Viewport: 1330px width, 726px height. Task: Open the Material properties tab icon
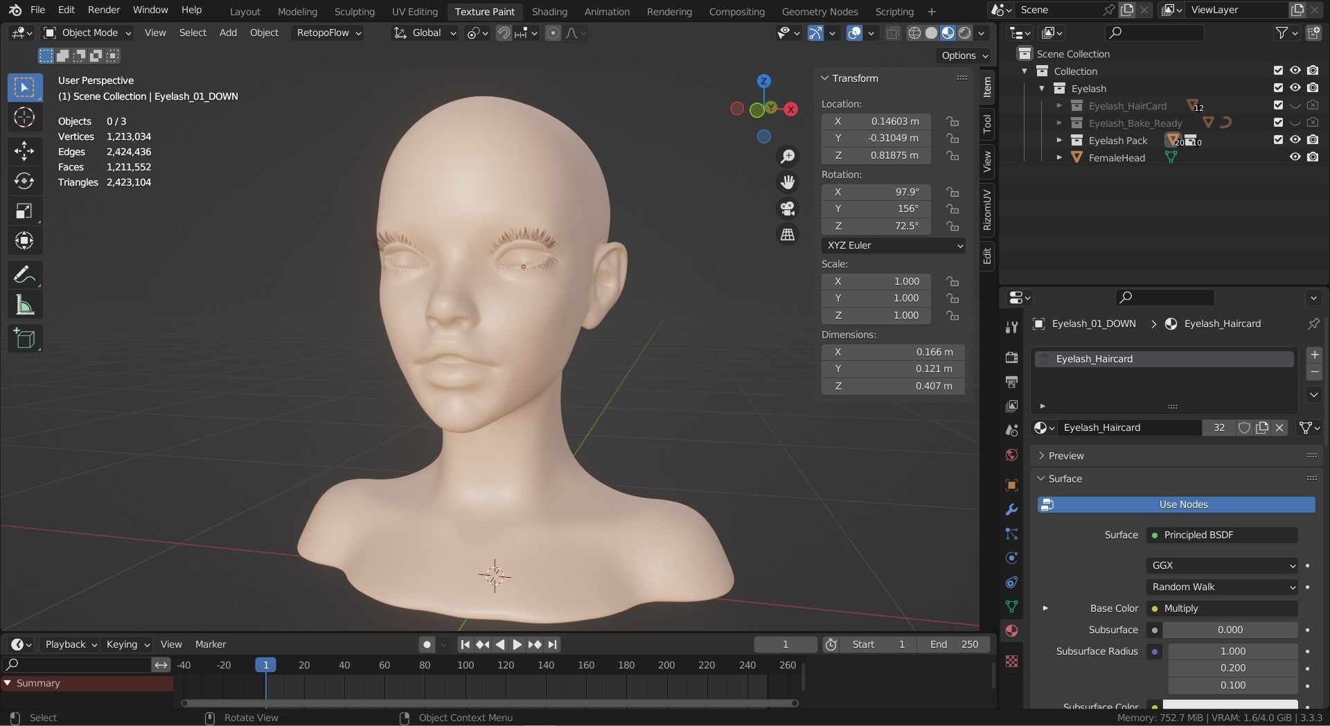(1011, 630)
